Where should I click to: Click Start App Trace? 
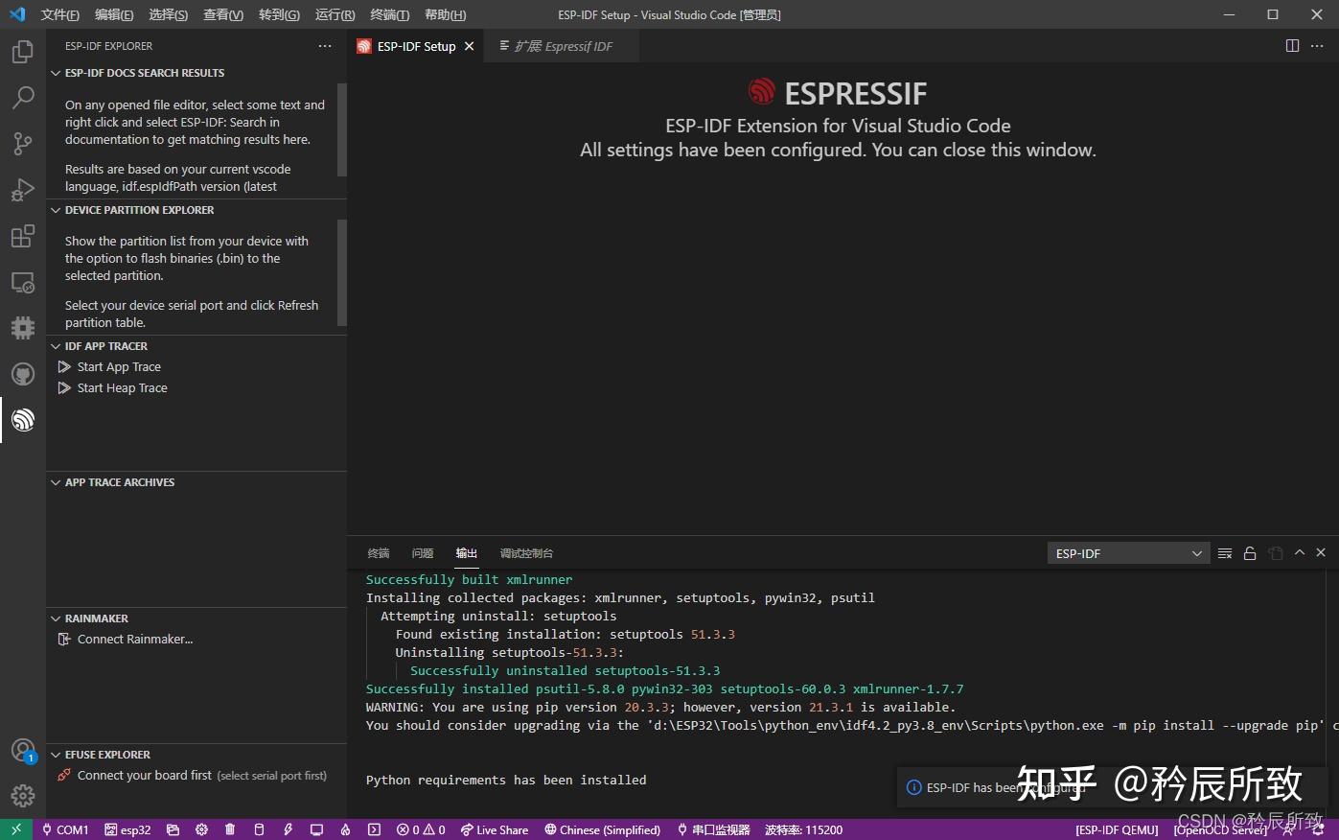point(118,366)
